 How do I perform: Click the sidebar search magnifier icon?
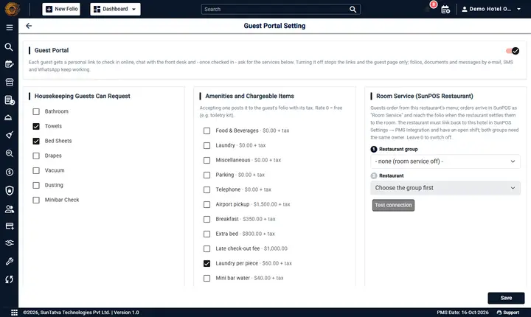click(9, 47)
